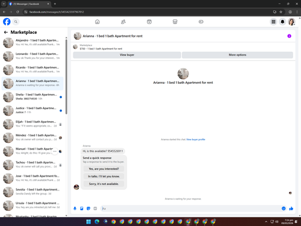The height and width of the screenshot is (226, 301).
Task: Open conversation info purple icon
Action: [289, 36]
